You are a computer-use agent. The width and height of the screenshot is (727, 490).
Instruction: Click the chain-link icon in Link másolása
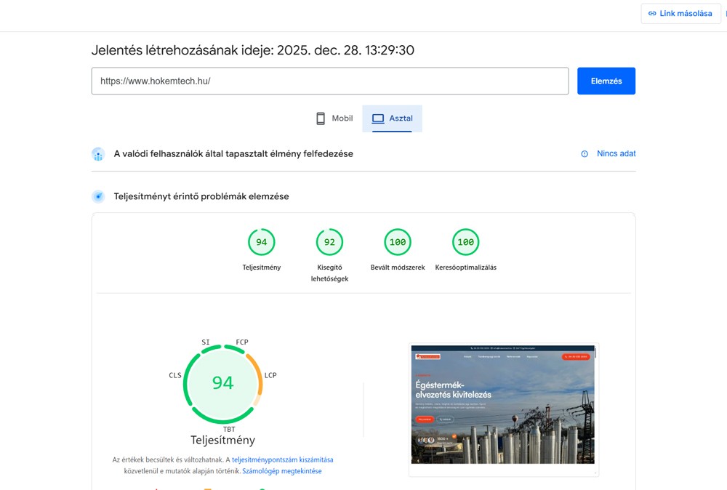click(654, 13)
